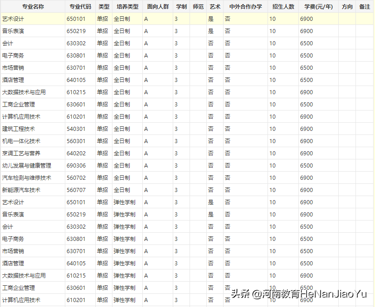
Task: Select the 面向人群 column header
Action: pos(158,7)
